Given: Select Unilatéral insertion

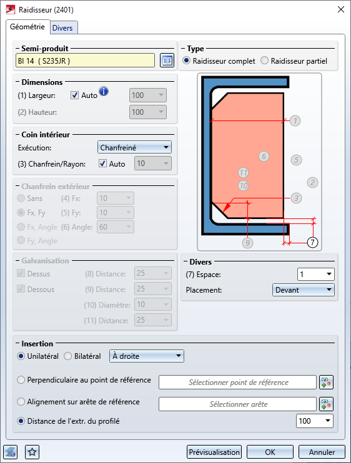Looking at the screenshot, I should point(21,356).
